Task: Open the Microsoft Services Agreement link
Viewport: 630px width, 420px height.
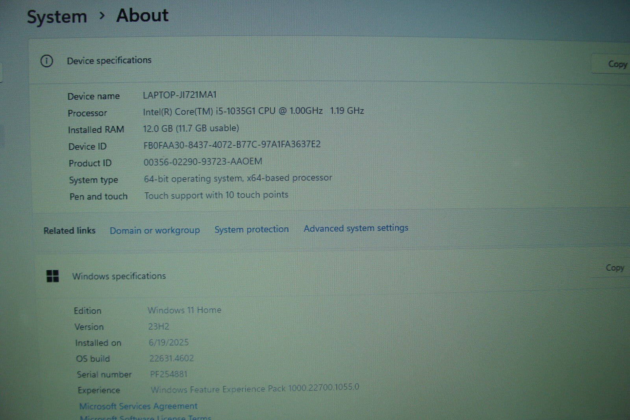Action: point(138,406)
